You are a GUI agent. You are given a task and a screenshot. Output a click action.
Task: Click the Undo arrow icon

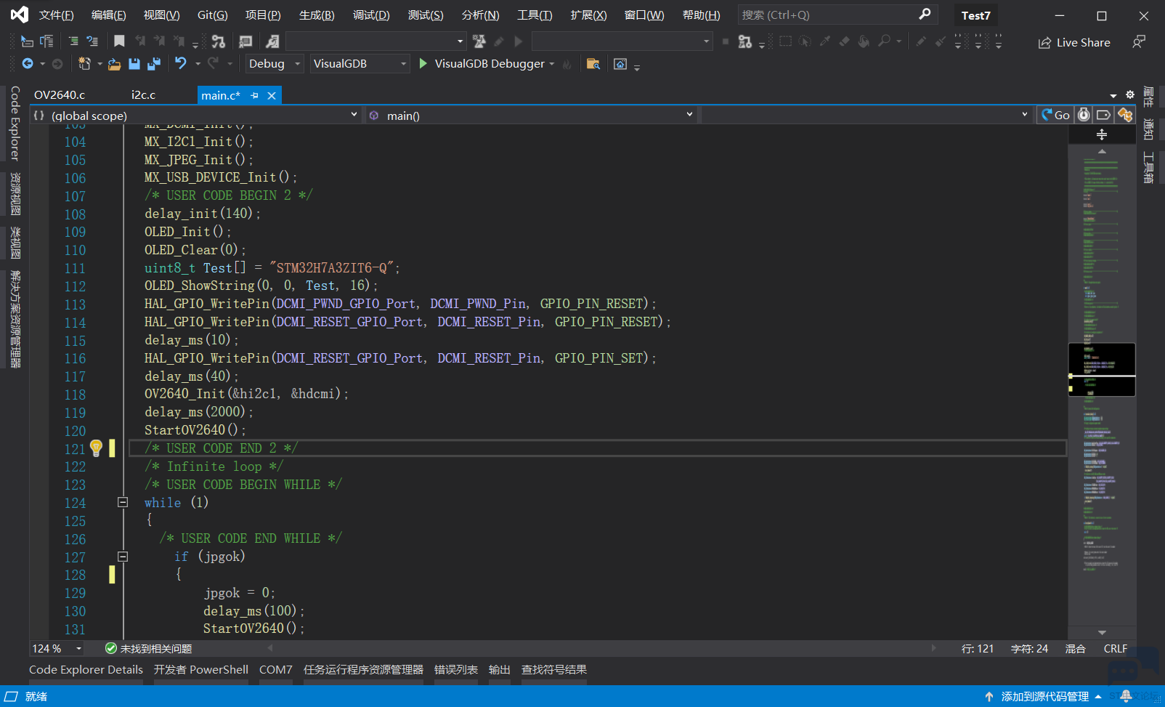[x=181, y=63]
